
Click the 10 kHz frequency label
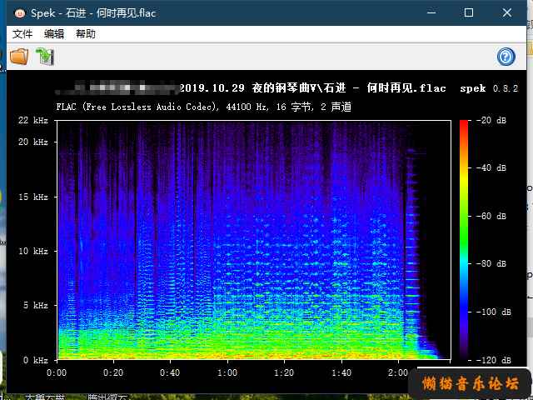pos(33,251)
